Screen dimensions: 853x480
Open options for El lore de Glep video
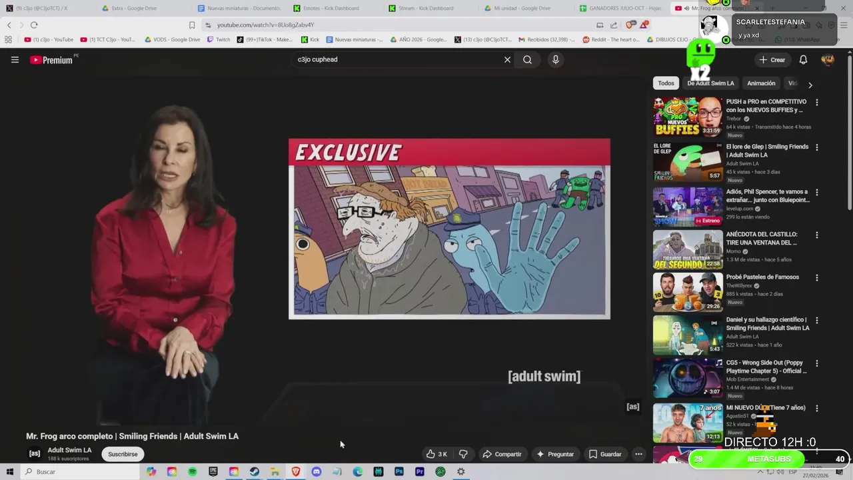coord(816,147)
